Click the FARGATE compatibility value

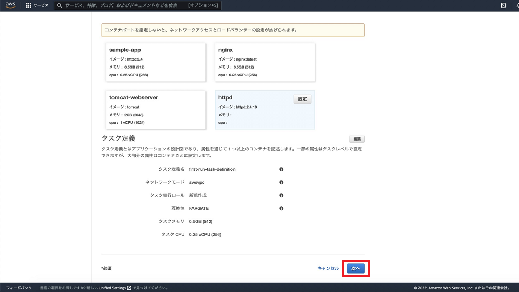pos(198,208)
